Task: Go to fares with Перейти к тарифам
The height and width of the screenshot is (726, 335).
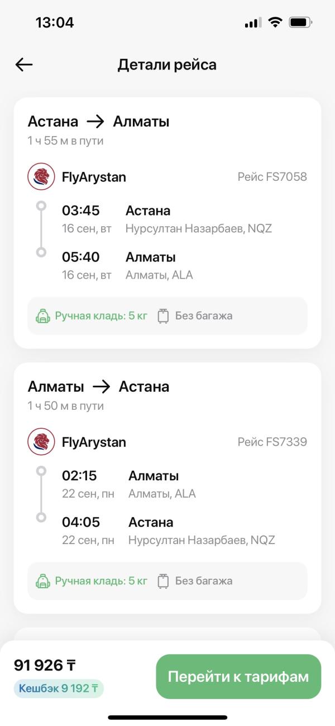Action: tap(238, 676)
